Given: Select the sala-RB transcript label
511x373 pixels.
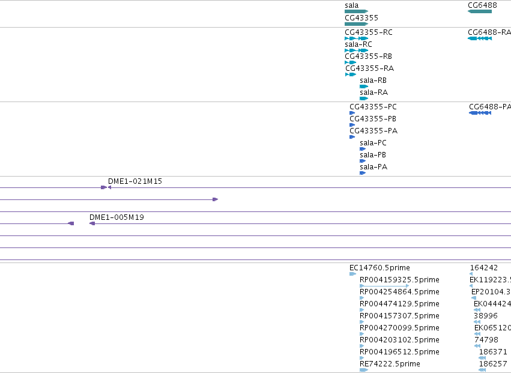Looking at the screenshot, I should click(x=373, y=80).
